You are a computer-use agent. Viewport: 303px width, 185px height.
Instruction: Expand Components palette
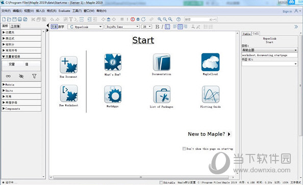[21, 109]
